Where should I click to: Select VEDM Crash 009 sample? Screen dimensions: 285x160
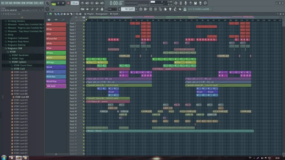pyautogui.click(x=22, y=97)
